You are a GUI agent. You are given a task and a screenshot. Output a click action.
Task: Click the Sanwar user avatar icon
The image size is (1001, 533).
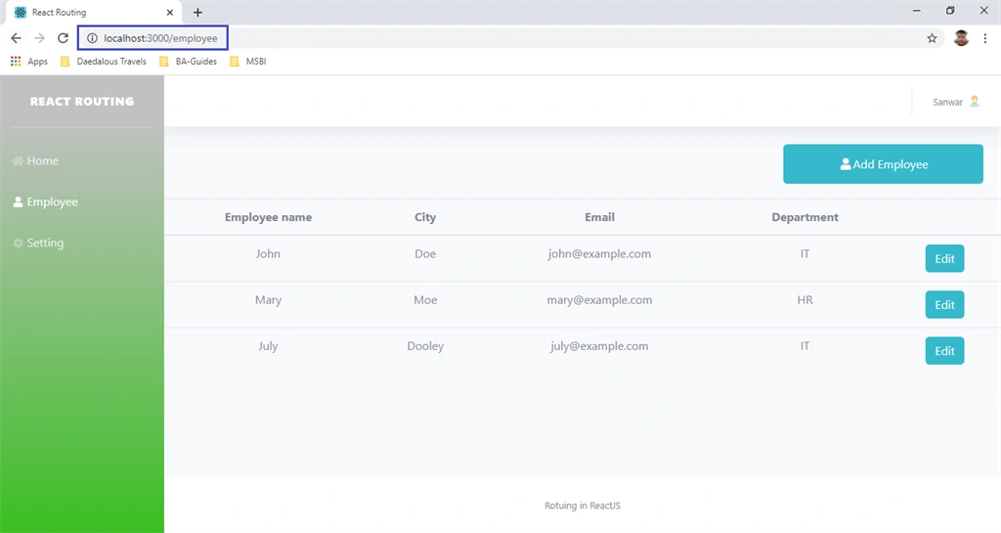click(975, 101)
